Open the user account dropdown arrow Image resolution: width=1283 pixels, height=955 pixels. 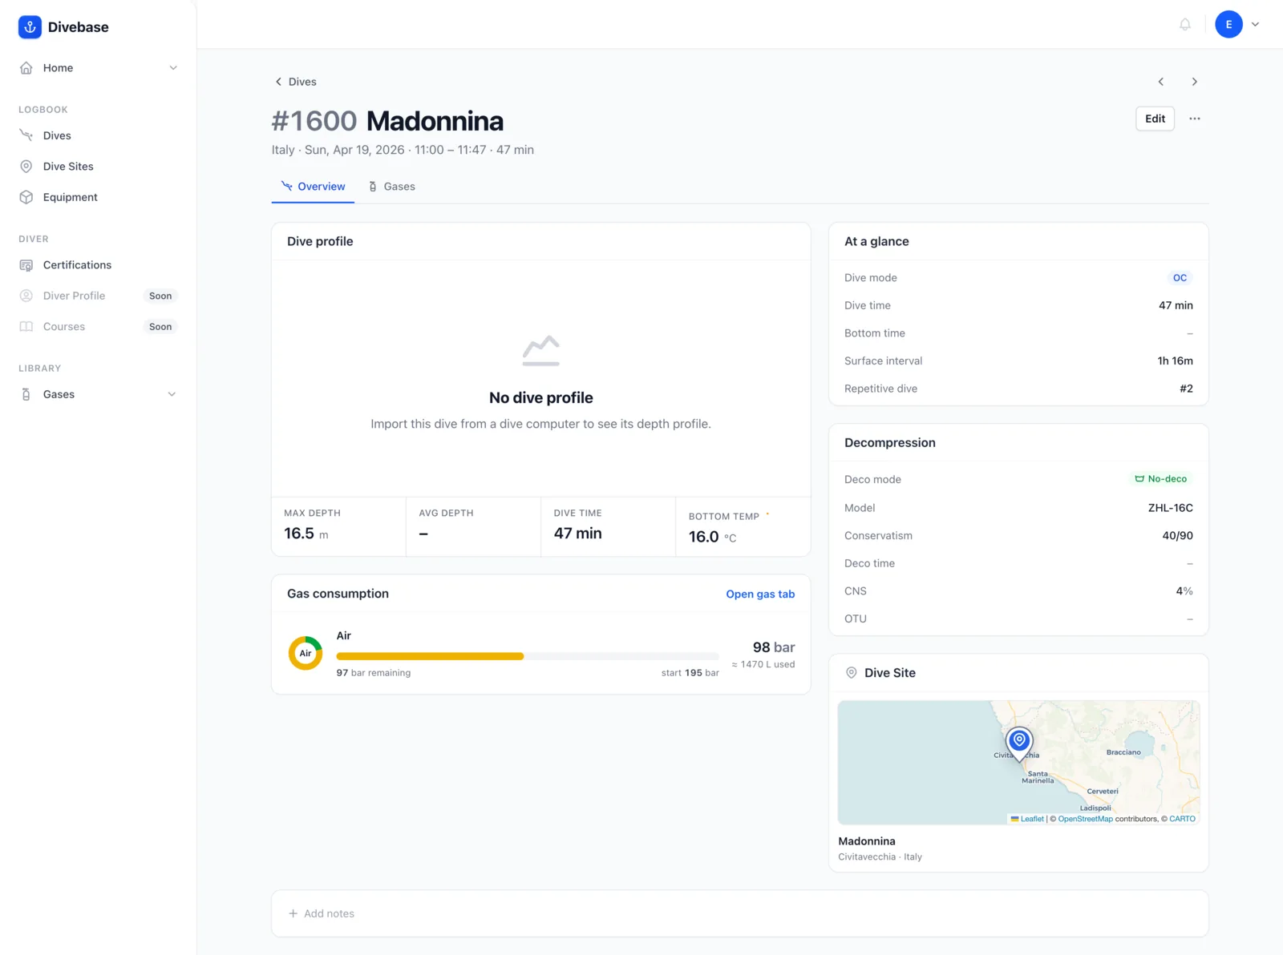(1256, 25)
